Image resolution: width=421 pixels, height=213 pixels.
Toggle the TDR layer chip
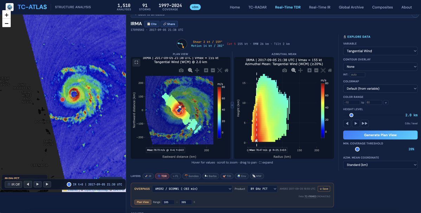click(162, 176)
